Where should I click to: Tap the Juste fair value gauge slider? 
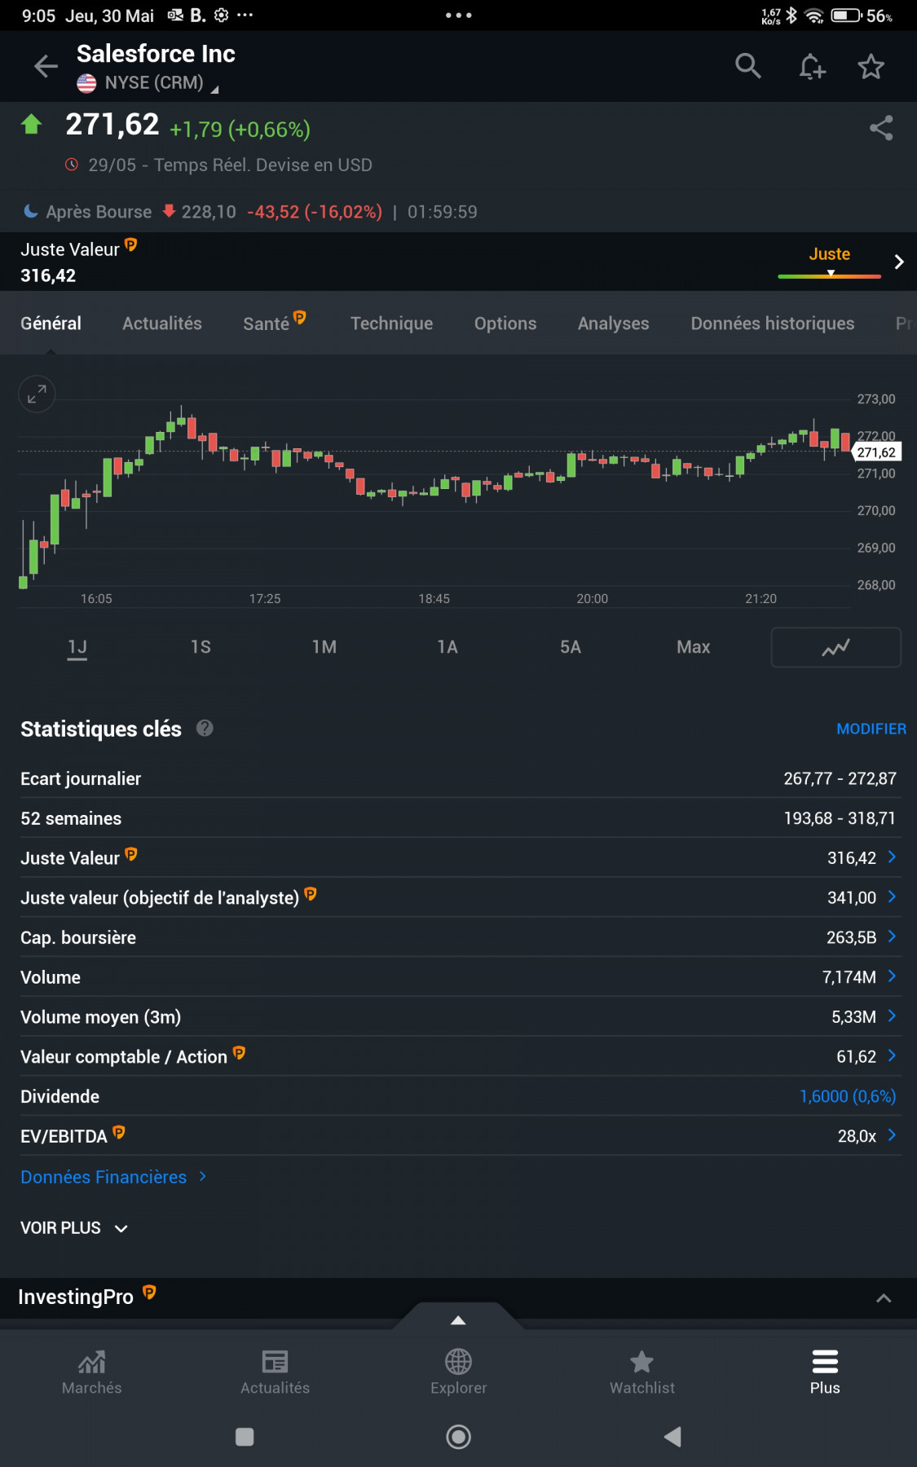(830, 275)
